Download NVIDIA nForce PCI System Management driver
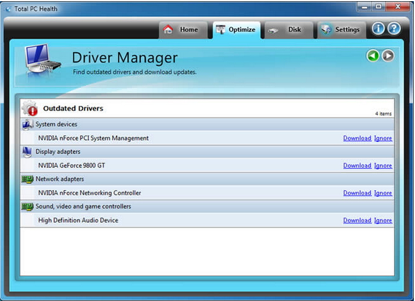 tap(357, 138)
